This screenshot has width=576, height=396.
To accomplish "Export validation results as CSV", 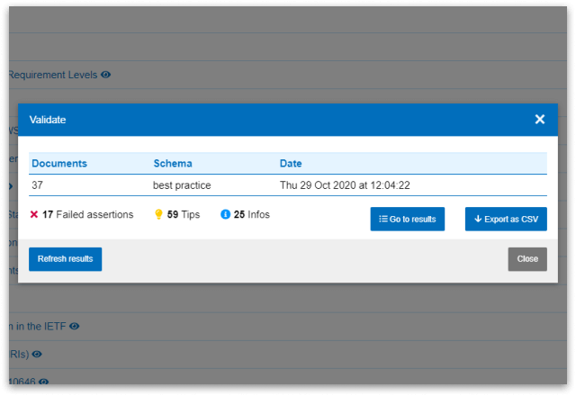I will pyautogui.click(x=506, y=219).
